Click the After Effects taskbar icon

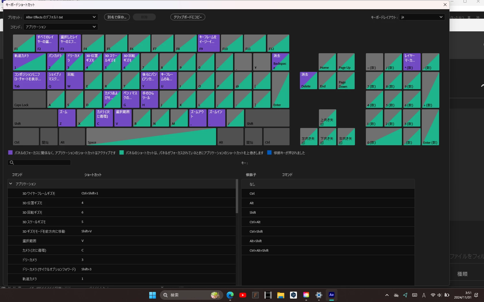[x=332, y=295]
